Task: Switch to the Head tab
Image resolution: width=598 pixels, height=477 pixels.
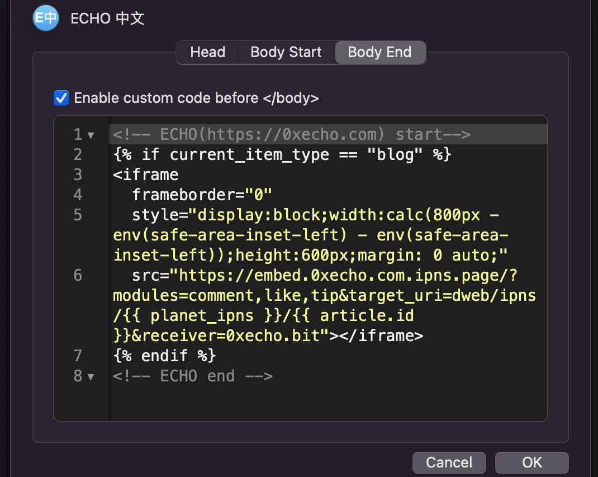Action: (x=208, y=52)
